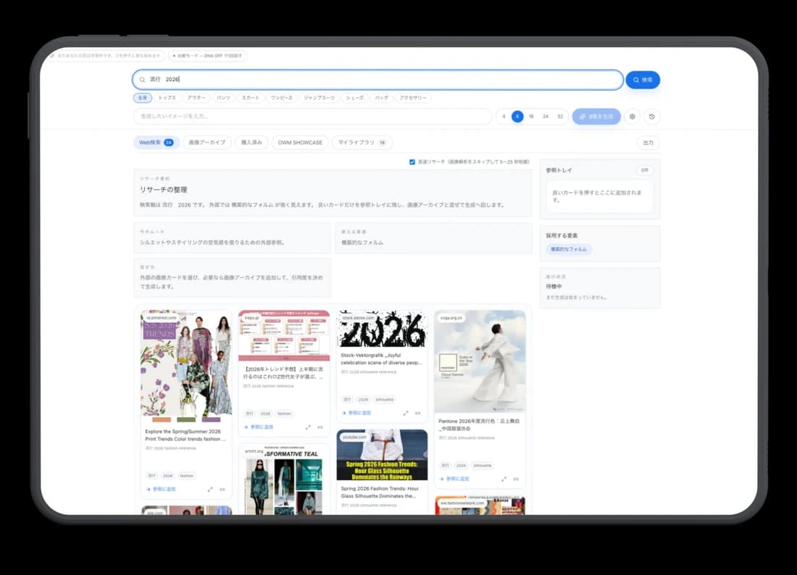This screenshot has width=797, height=575.
Task: Open the trepo.jp pink ranking thumbnail
Action: (x=284, y=336)
